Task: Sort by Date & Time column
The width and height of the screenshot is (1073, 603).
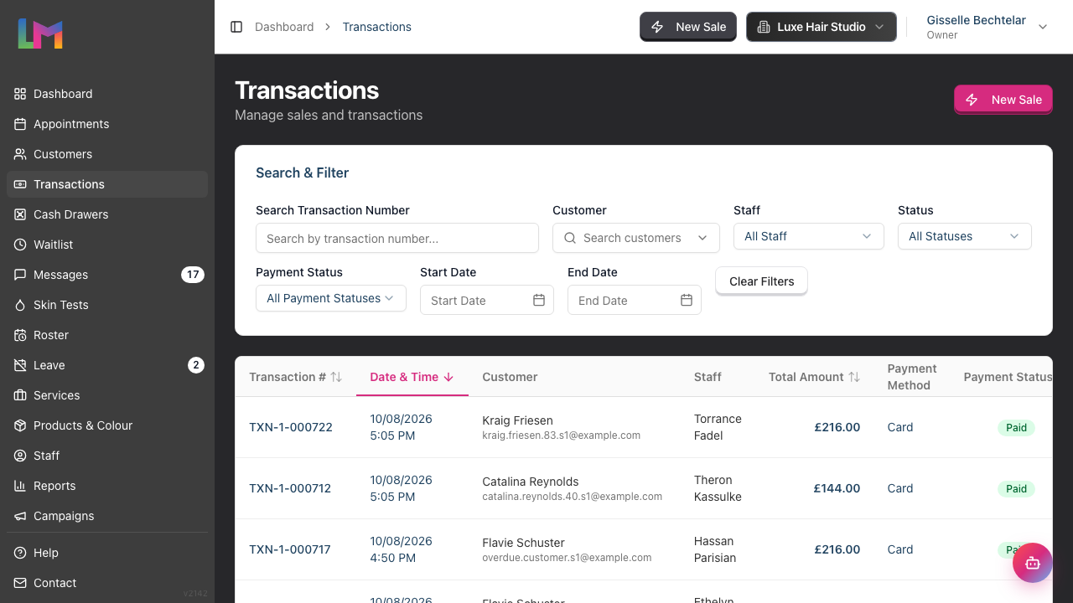Action: (x=412, y=377)
